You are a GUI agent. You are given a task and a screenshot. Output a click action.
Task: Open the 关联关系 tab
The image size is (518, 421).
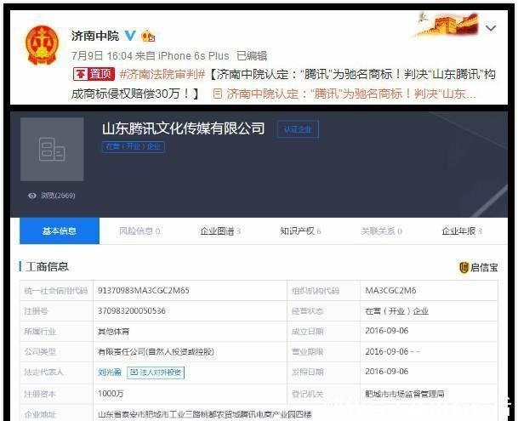coord(381,231)
